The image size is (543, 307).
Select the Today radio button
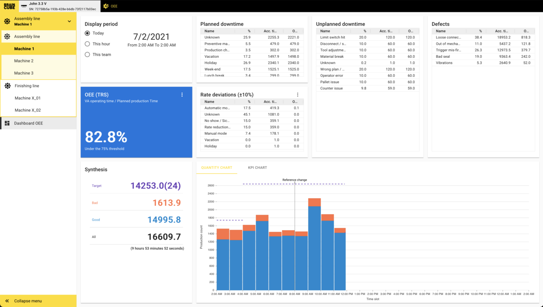point(88,33)
